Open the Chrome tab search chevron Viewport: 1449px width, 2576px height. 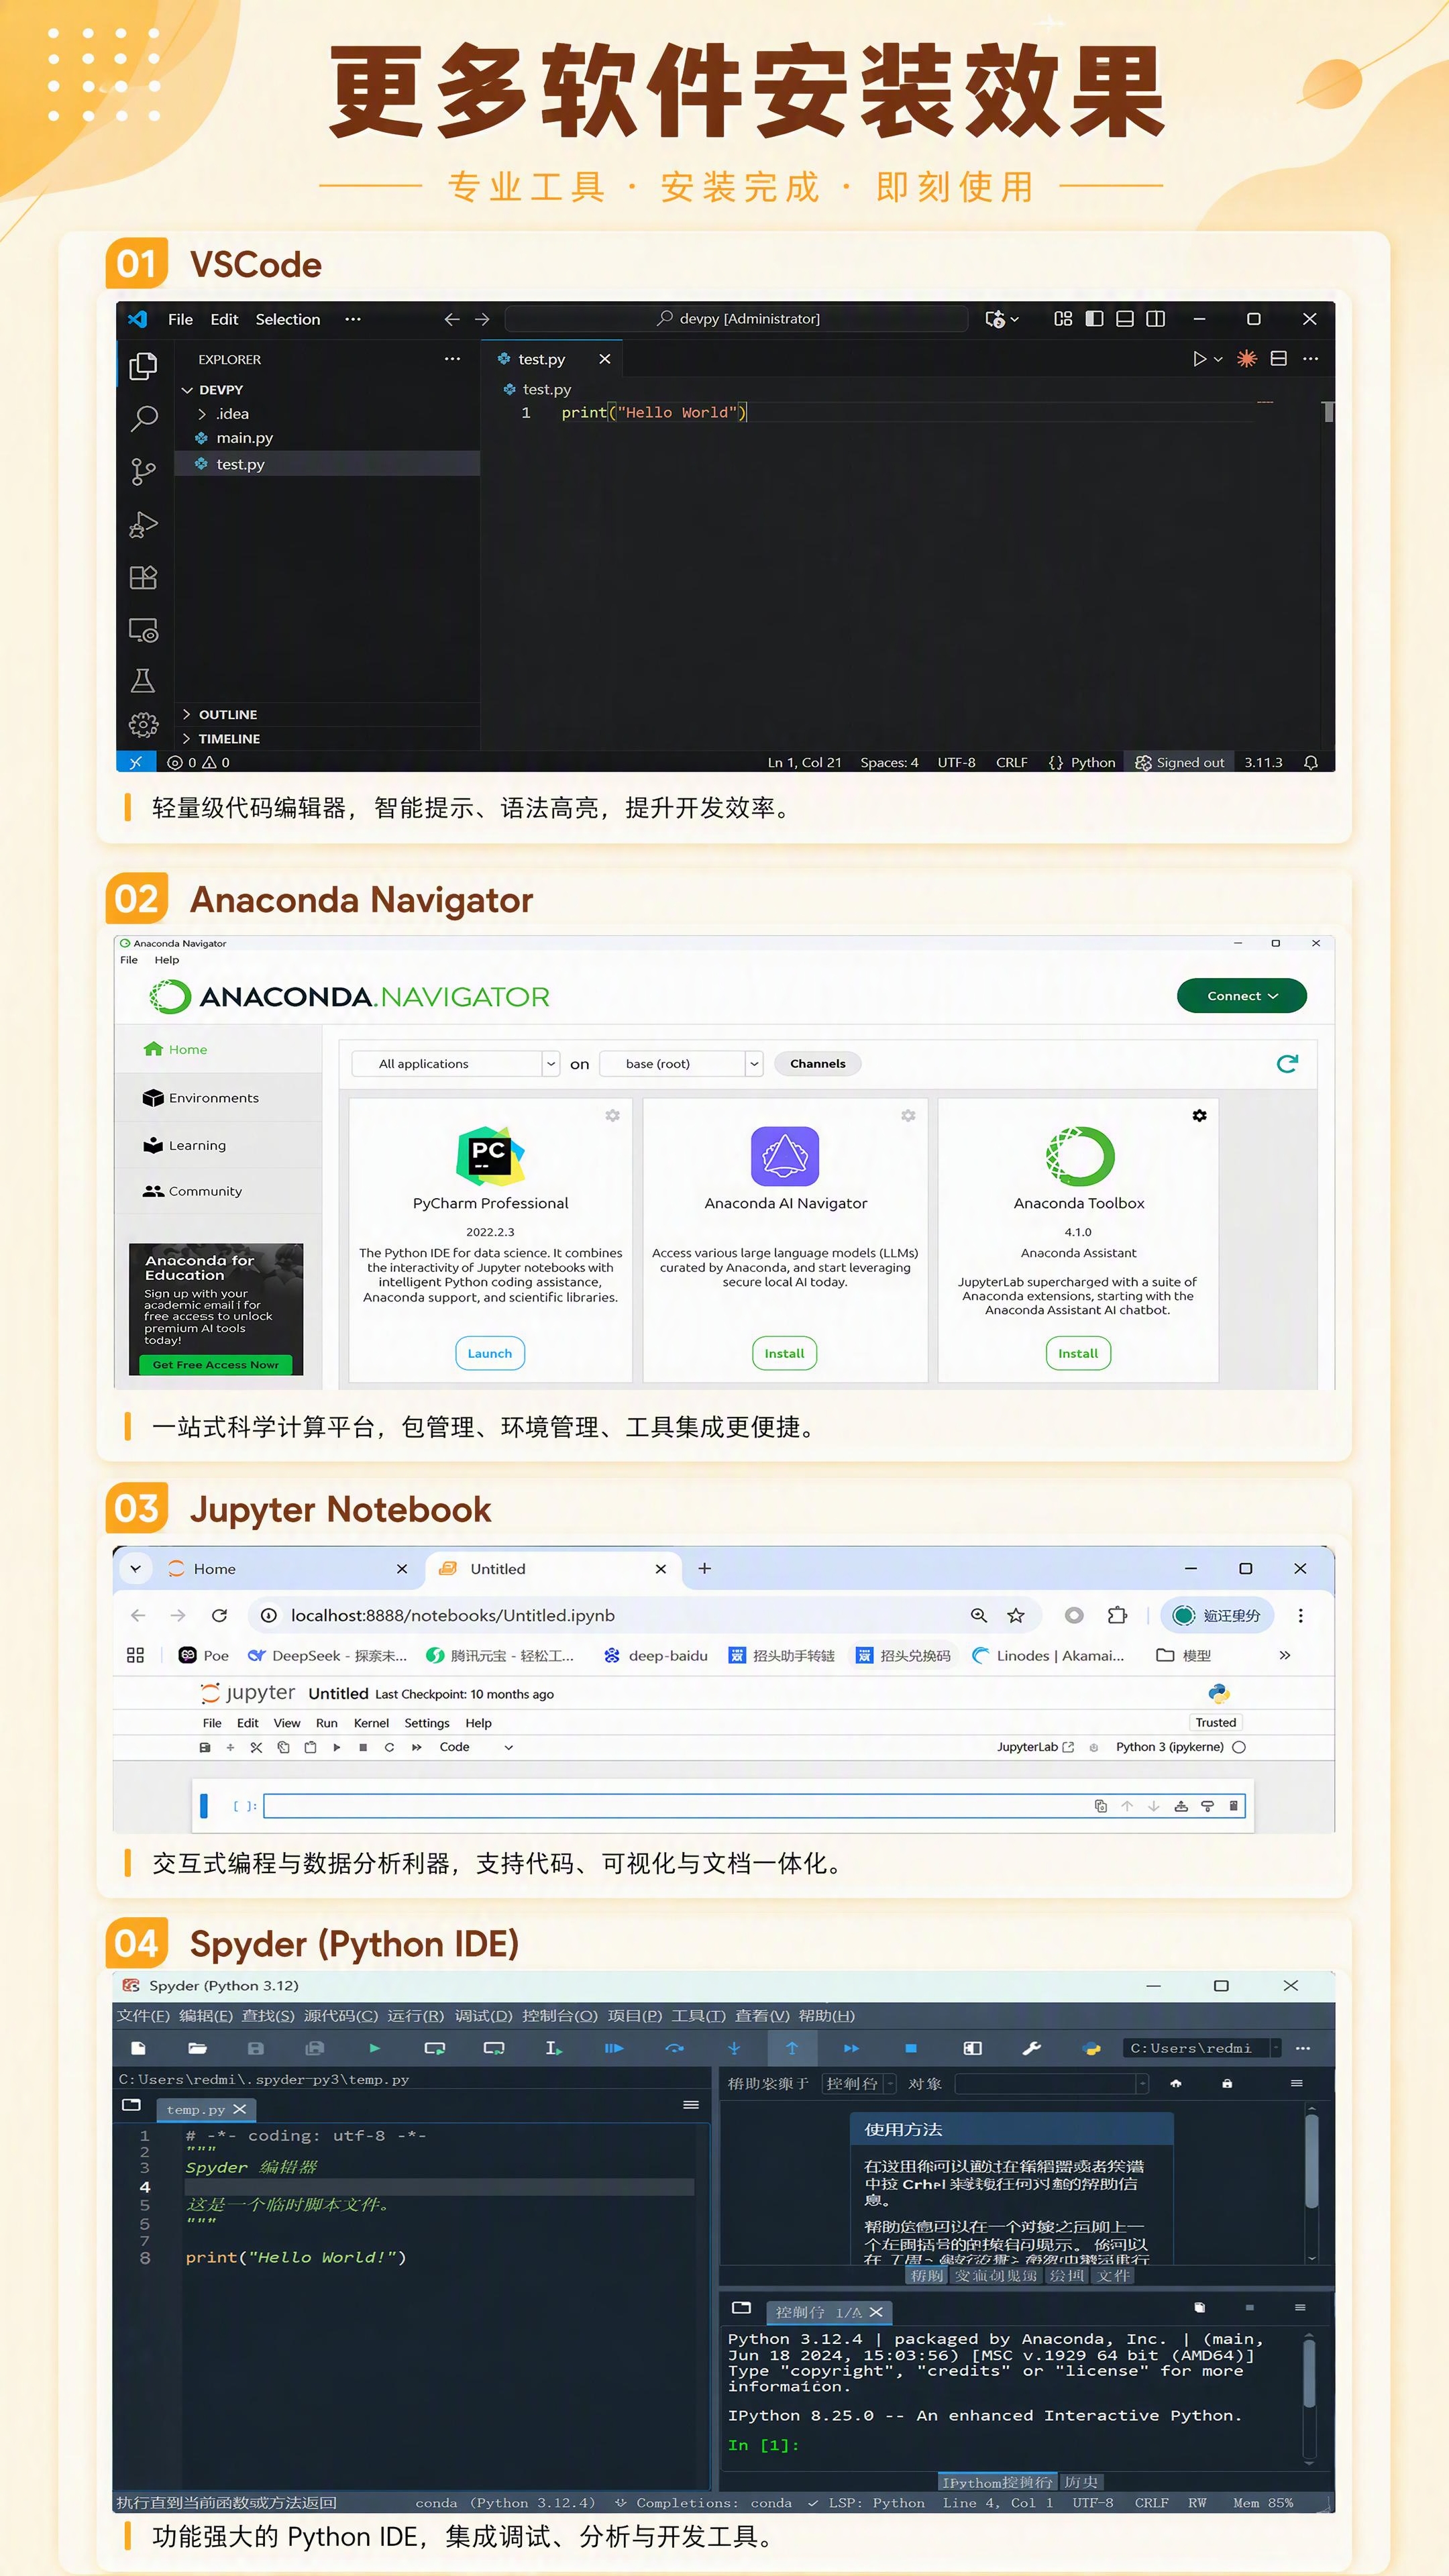[135, 1568]
